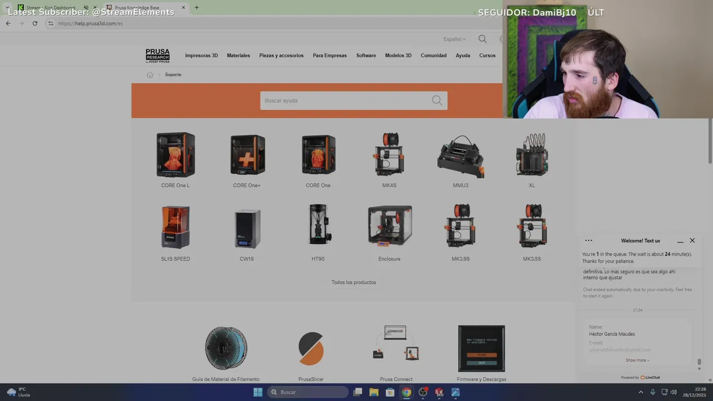Open volume speaker tray icon
Image resolution: width=713 pixels, height=401 pixels.
click(673, 392)
